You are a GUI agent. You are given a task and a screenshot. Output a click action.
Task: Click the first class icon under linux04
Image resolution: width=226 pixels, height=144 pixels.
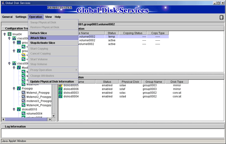14,39
